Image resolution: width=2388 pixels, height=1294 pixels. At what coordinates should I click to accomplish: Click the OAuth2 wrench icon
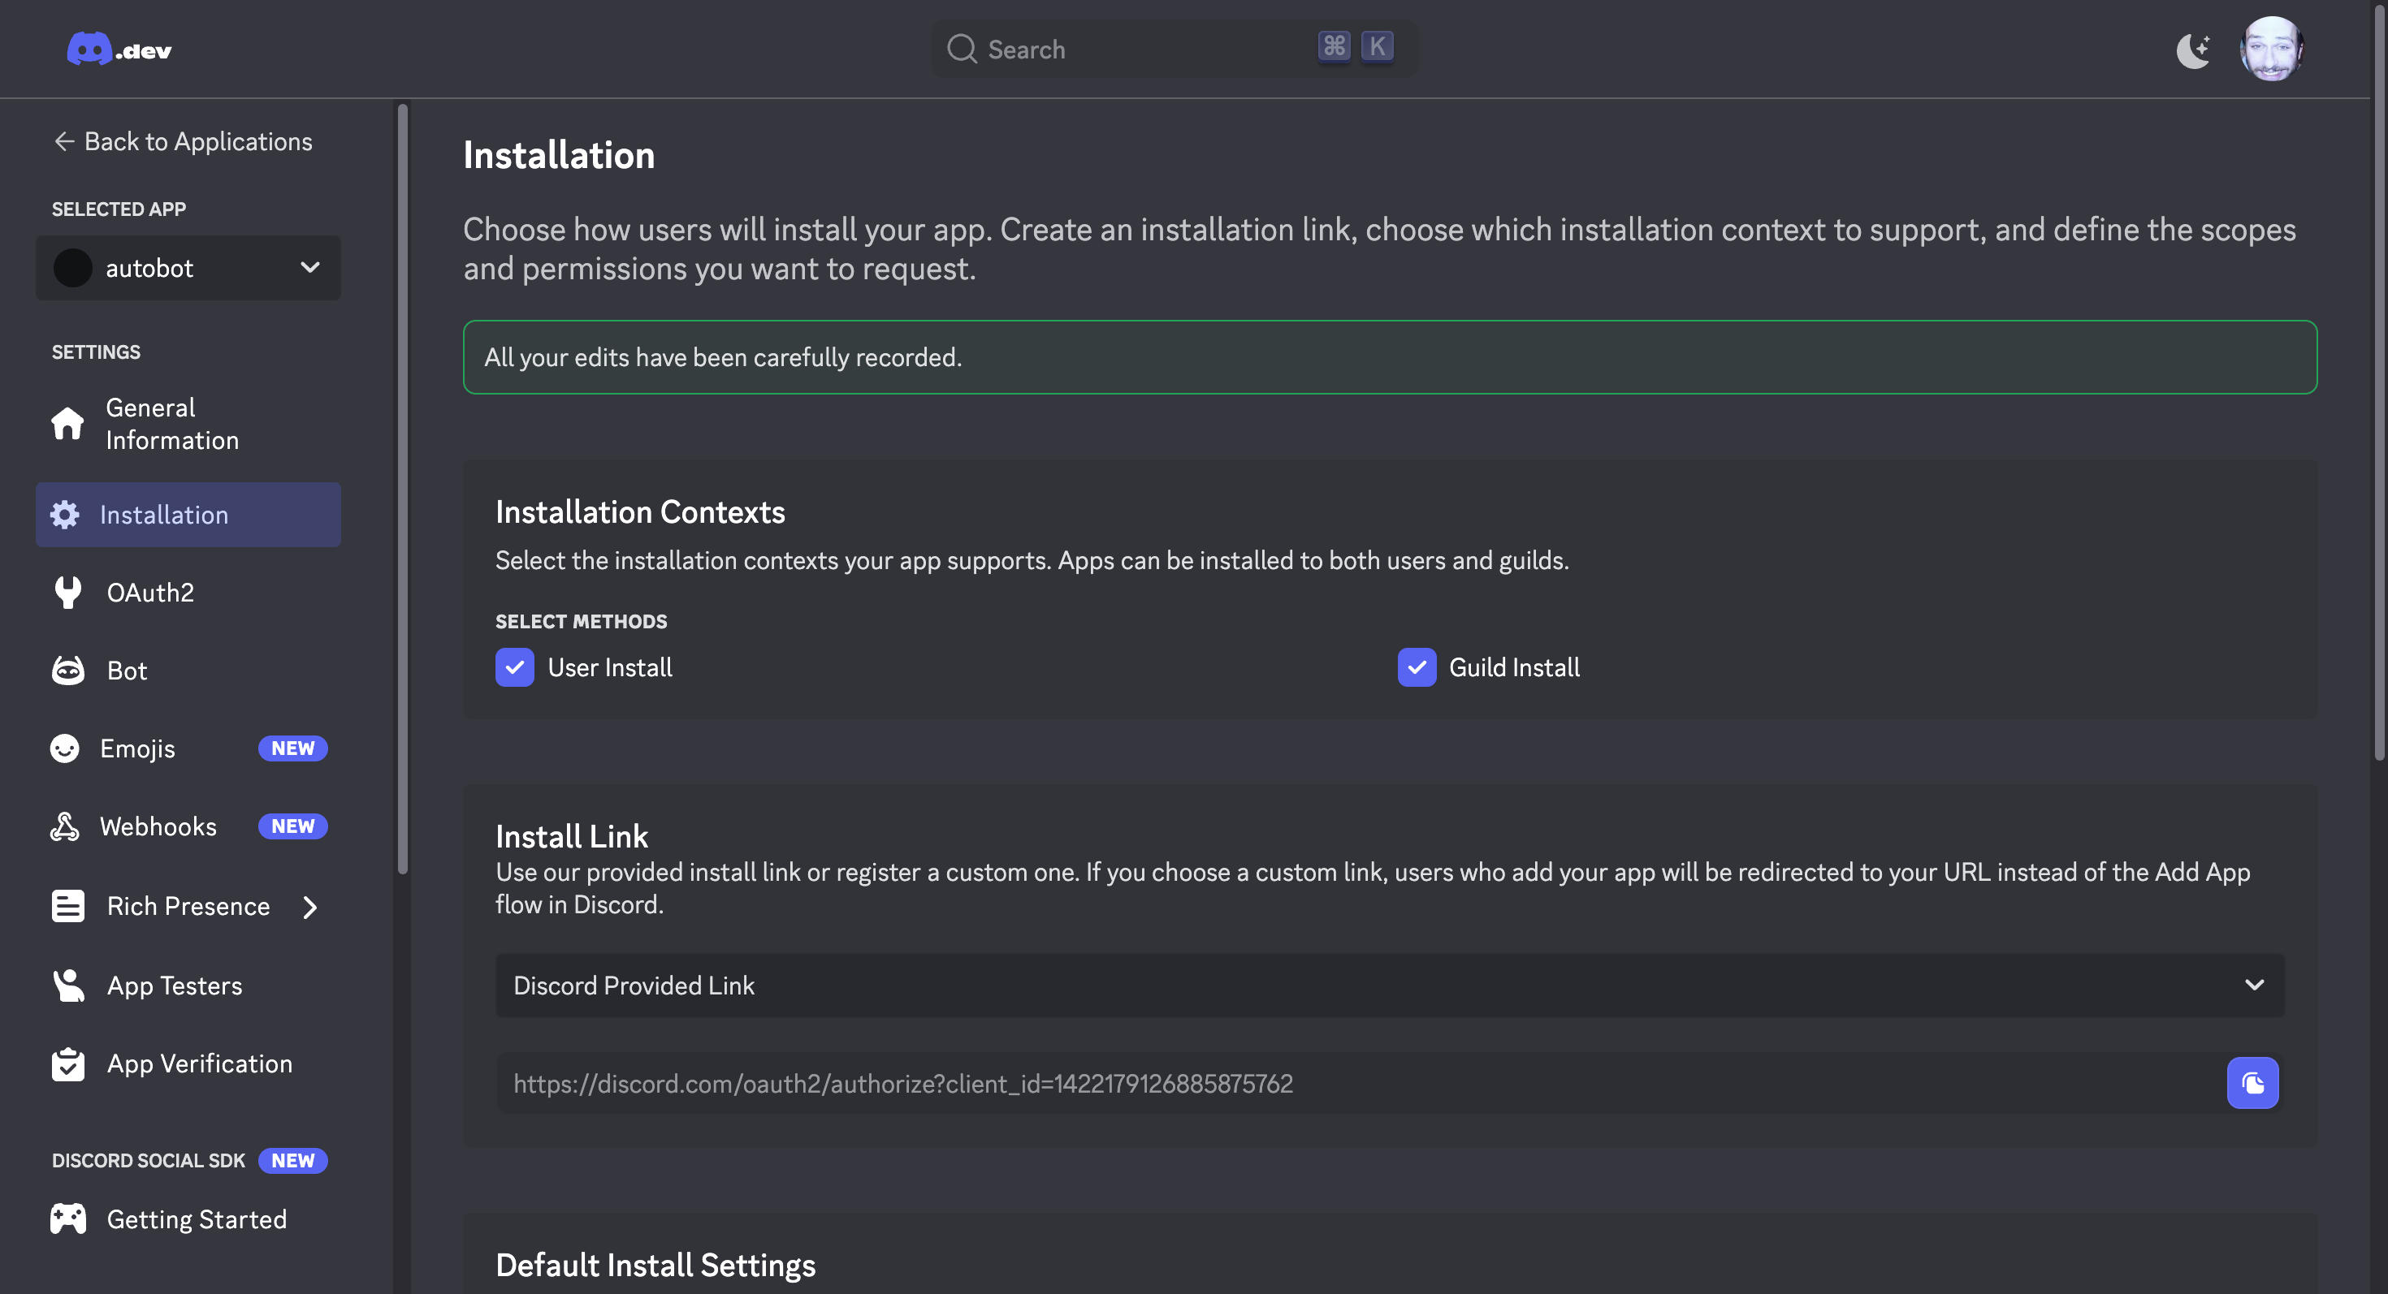(67, 593)
